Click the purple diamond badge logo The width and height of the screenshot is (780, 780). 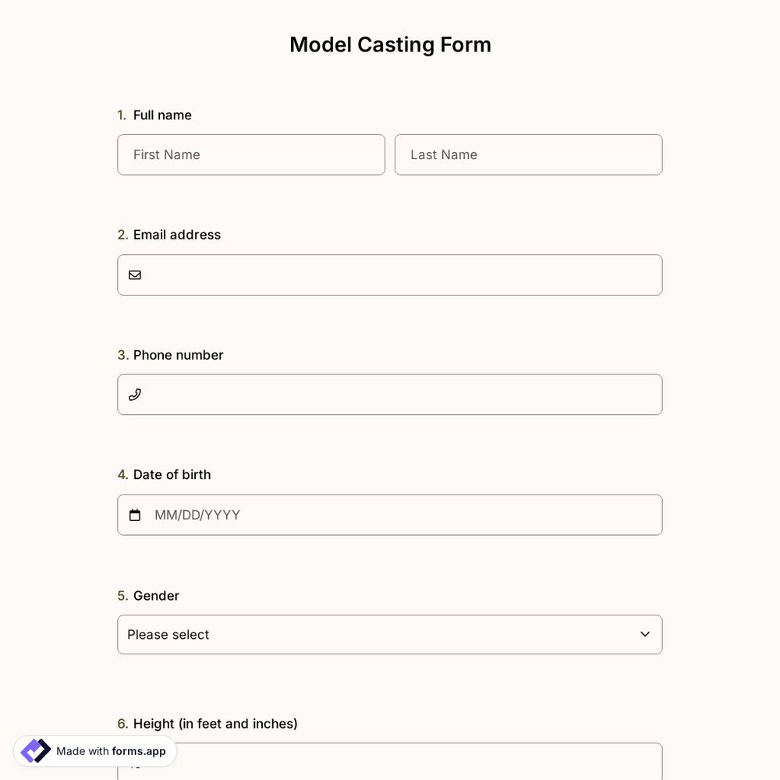(x=34, y=750)
